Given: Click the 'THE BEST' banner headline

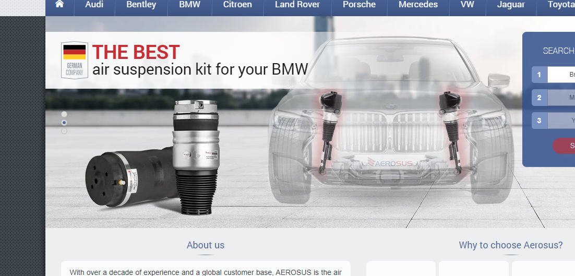Looking at the screenshot, I should coord(136,52).
